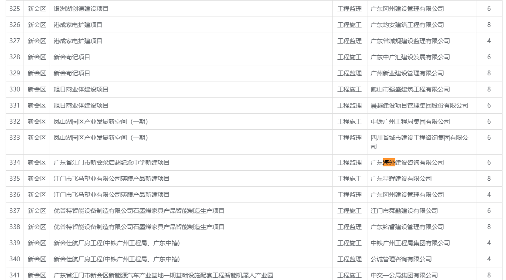Select score 8 in row 338
Image resolution: width=506 pixels, height=280 pixels.
click(489, 227)
